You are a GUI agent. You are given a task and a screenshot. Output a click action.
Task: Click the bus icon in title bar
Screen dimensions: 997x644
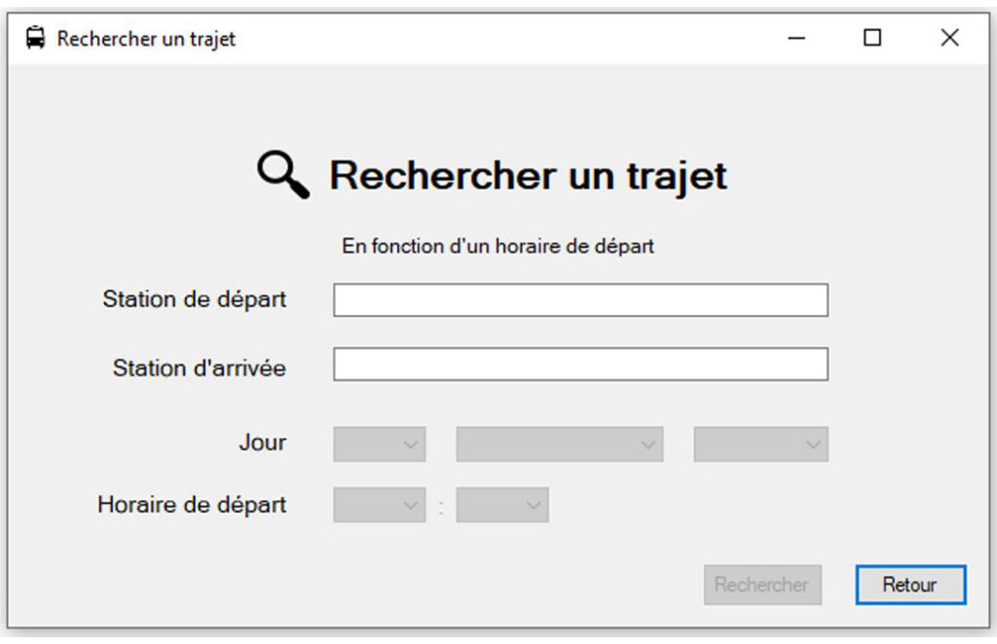pos(36,38)
